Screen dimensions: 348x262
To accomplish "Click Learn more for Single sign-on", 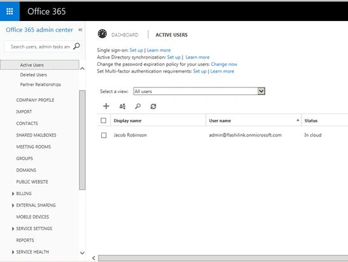I will pos(158,50).
